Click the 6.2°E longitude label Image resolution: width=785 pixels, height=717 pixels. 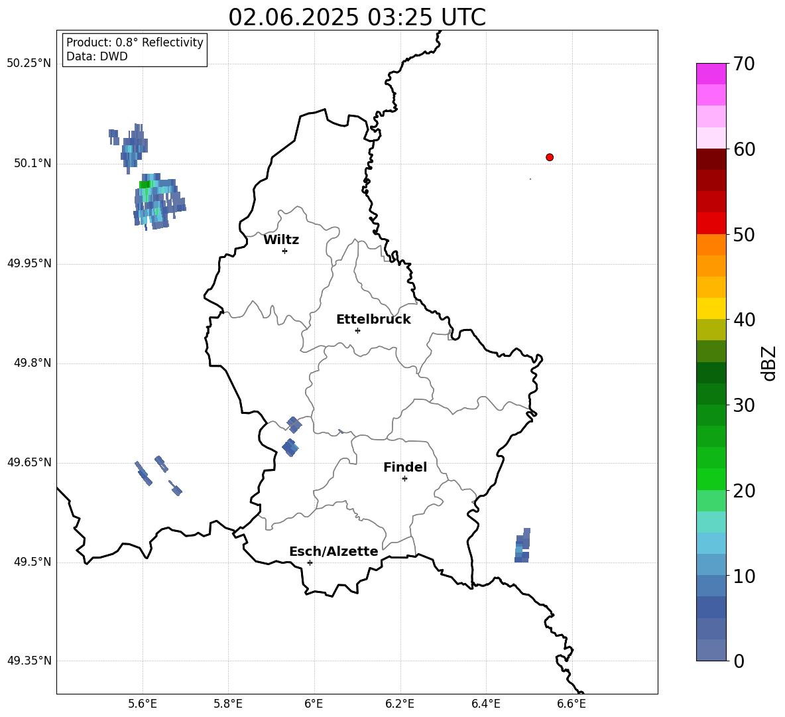pos(400,704)
